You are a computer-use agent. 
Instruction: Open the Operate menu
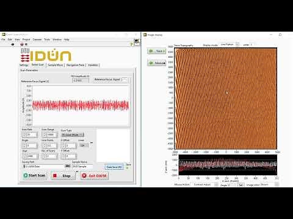(37, 40)
